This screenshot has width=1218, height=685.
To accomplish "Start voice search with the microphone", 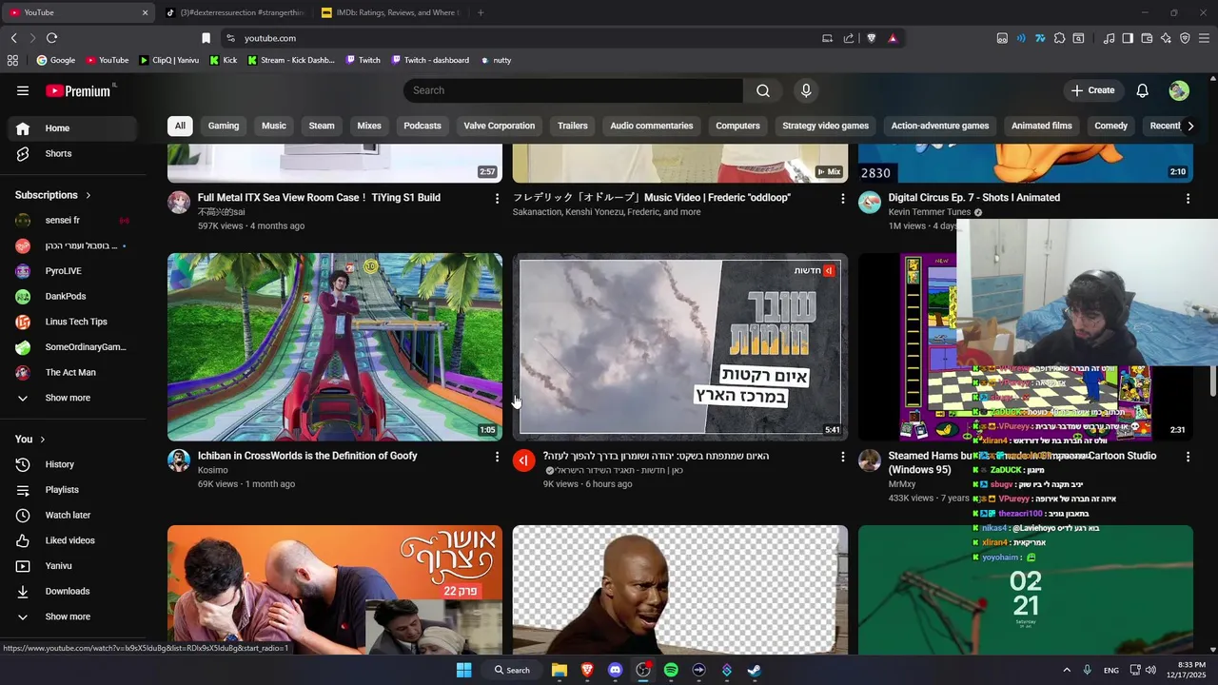I will tap(806, 90).
